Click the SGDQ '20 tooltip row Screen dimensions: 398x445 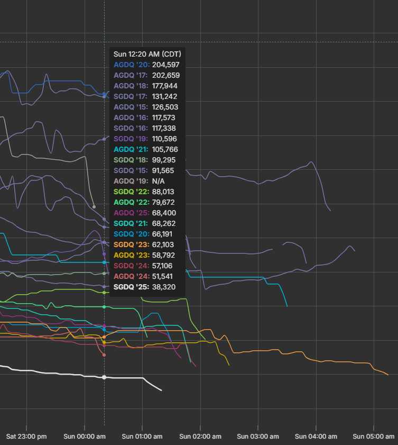(x=143, y=234)
